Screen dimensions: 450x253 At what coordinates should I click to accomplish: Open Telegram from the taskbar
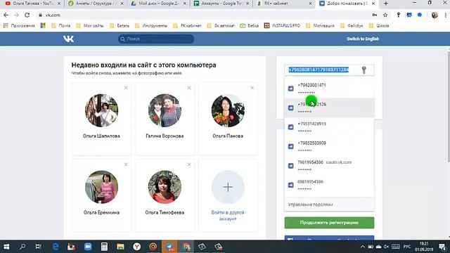click(x=169, y=247)
